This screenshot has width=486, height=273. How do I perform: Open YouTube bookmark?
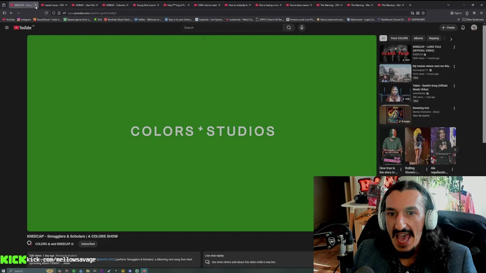(8, 20)
